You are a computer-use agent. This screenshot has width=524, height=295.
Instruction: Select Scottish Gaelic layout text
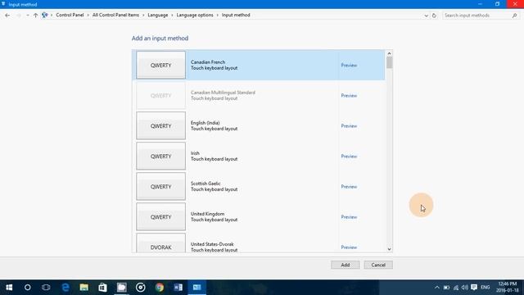click(214, 187)
